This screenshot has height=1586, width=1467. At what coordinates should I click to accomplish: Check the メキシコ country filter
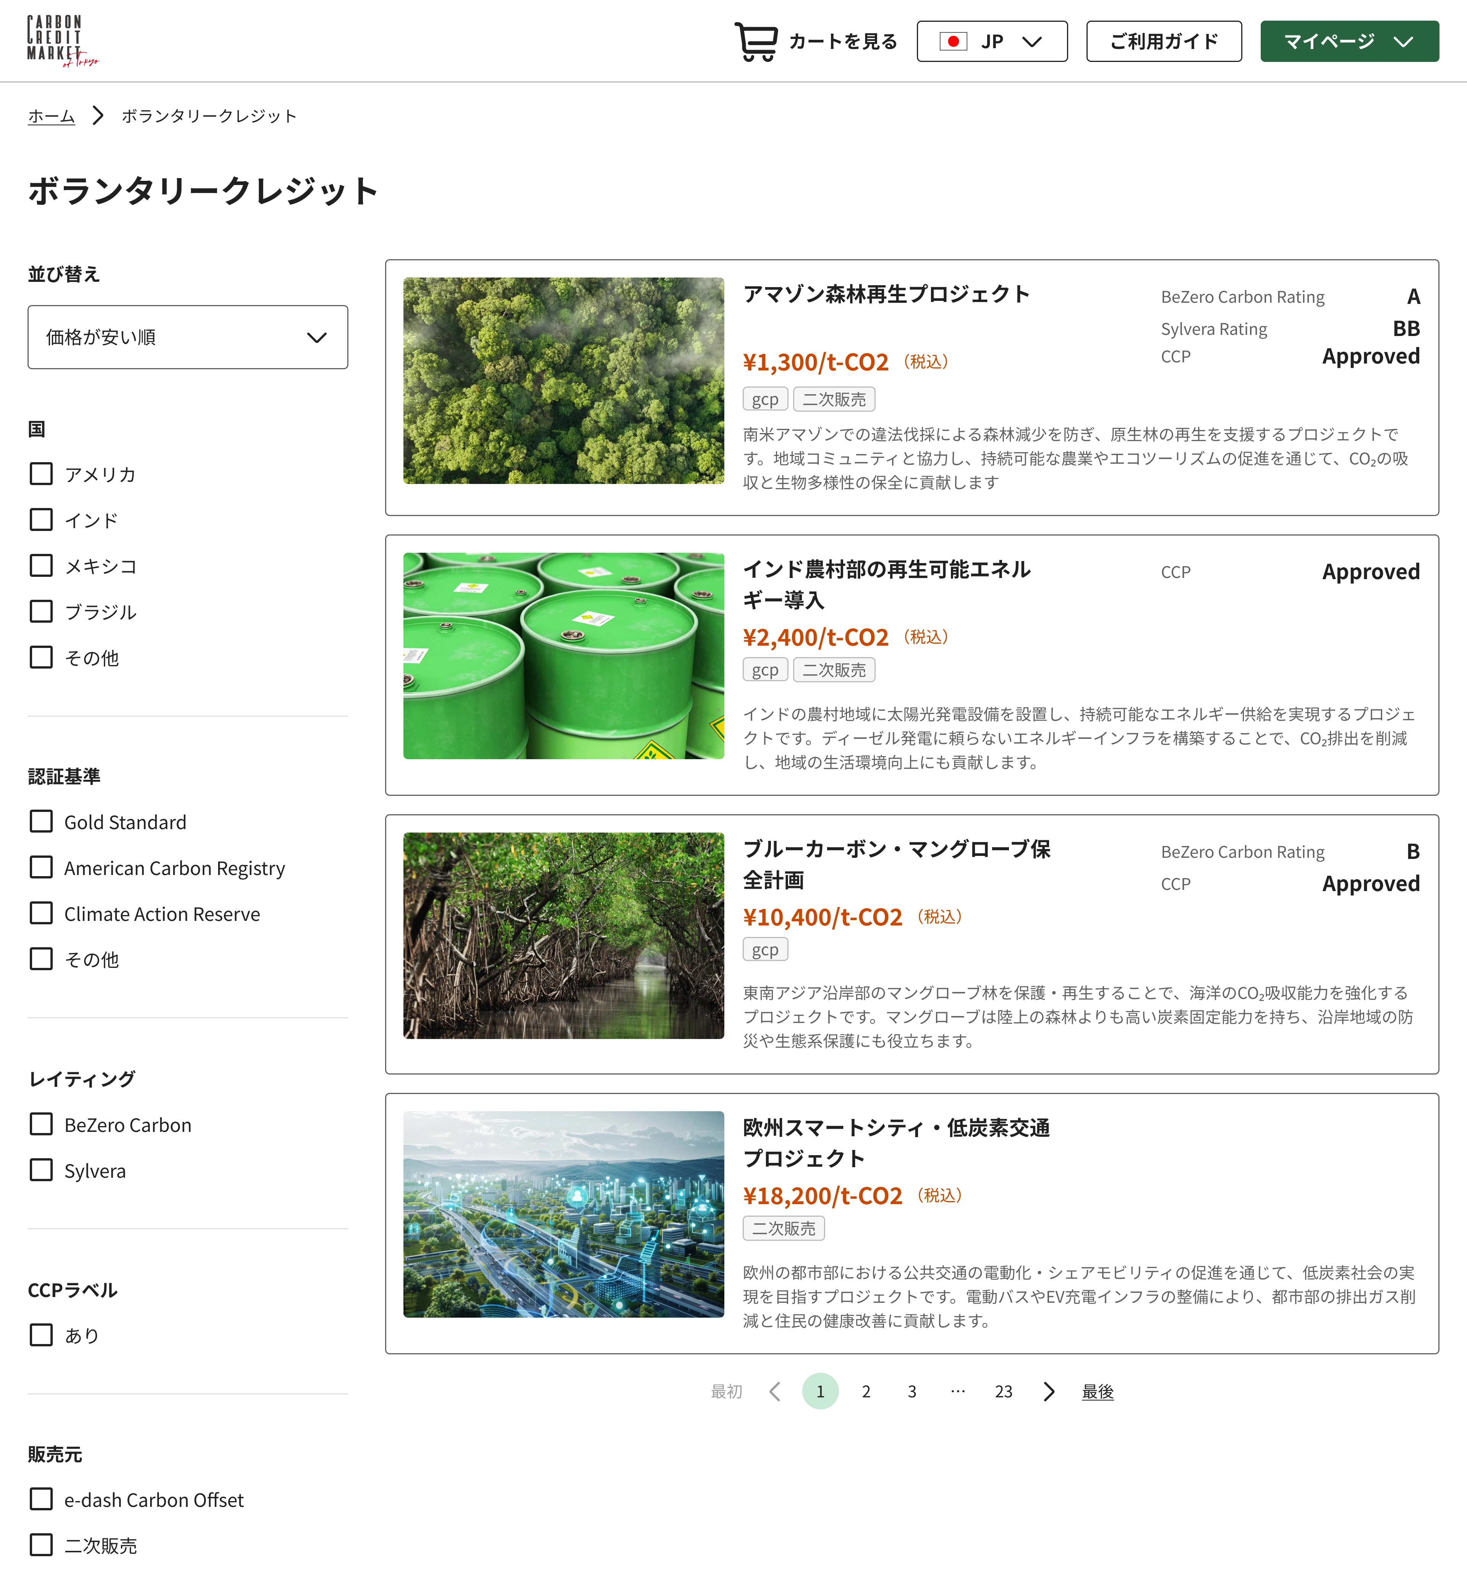[x=41, y=565]
